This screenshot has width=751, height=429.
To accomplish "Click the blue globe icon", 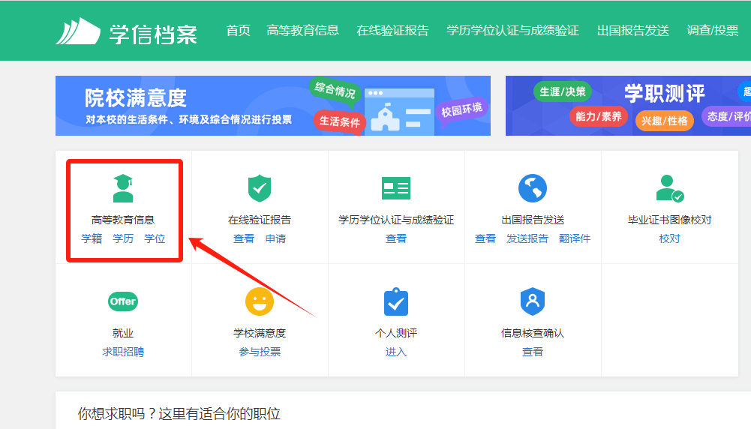I will pyautogui.click(x=533, y=188).
